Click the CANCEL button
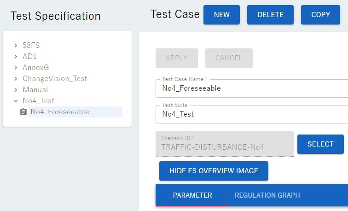 click(229, 58)
